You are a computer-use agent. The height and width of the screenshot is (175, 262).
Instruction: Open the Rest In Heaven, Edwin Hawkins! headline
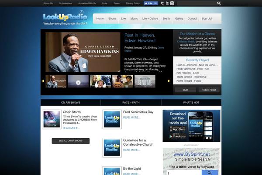click(x=140, y=38)
